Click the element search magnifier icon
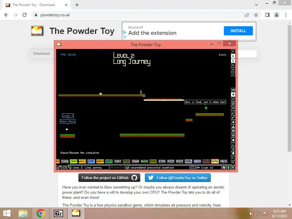Image resolution: width=292 pixels, height=219 pixels. (x=233, y=163)
